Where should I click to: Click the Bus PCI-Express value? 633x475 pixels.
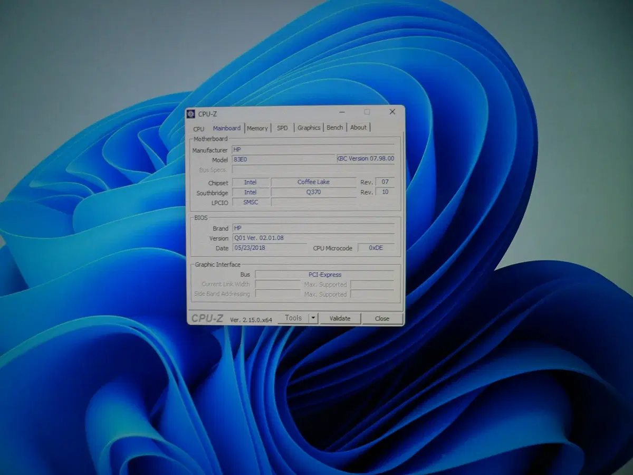click(324, 274)
